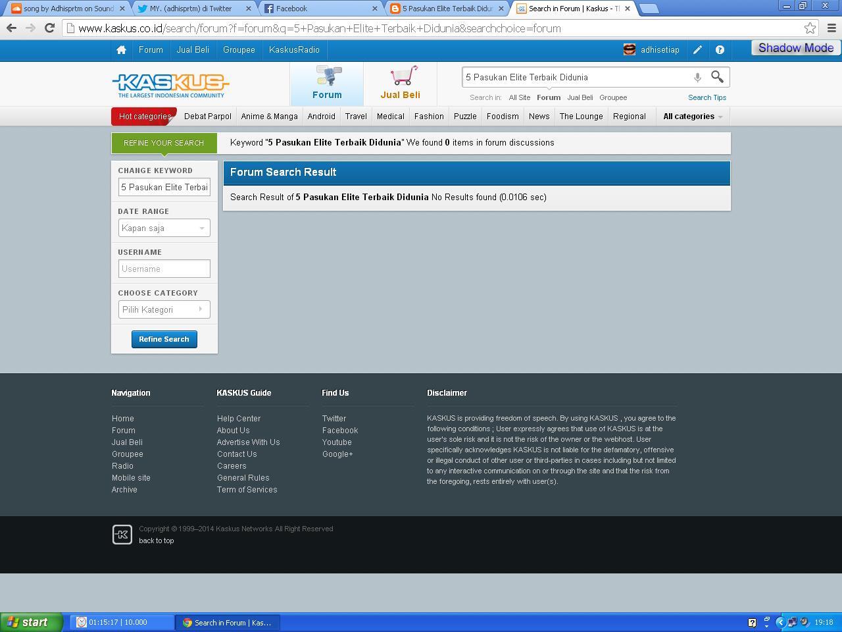
Task: Switch to the 5 Pasukan Elite Blogger tab
Action: coord(447,9)
